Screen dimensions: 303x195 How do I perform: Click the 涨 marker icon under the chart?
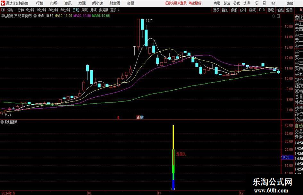(x=138, y=117)
